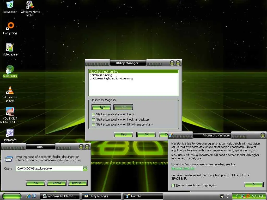Click the Microsoft Narrator title bar icon
Screen dimensions: 267x200
point(171,135)
